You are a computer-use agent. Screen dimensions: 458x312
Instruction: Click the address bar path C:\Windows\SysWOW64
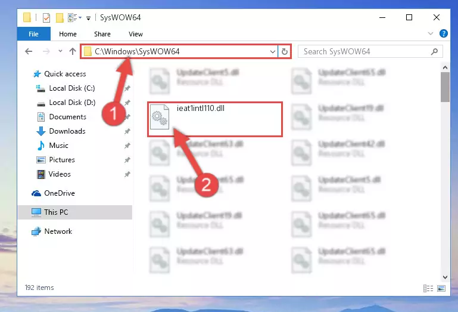coord(137,51)
